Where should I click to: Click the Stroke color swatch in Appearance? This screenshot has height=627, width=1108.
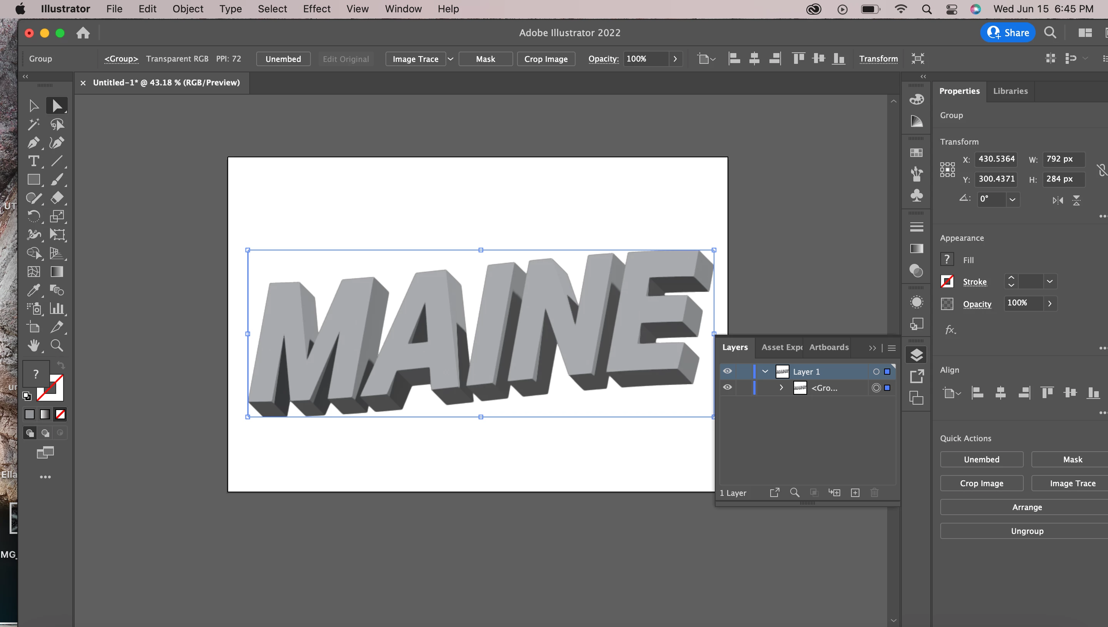[947, 282]
